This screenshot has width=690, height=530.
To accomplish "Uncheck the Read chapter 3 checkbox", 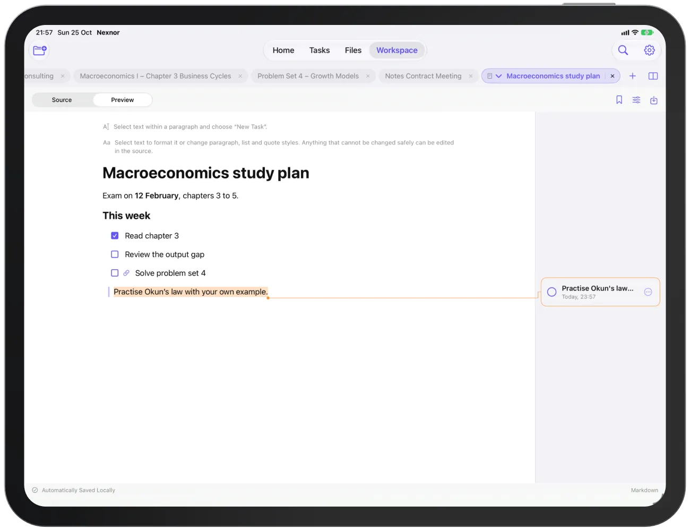I will tap(115, 236).
